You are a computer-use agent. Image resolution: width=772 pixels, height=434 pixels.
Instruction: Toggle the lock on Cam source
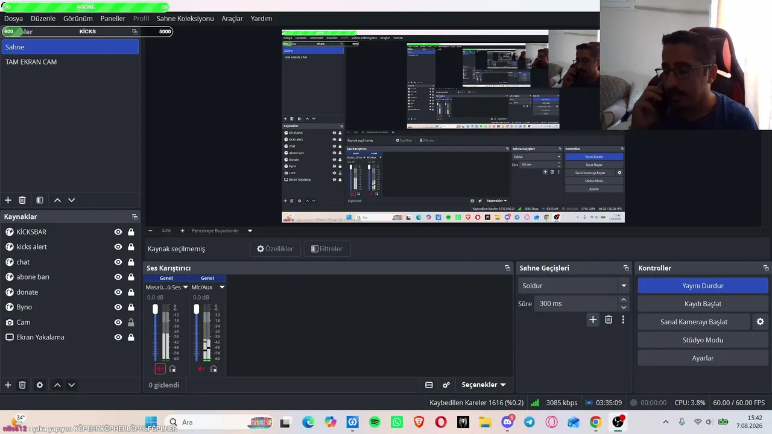point(131,322)
